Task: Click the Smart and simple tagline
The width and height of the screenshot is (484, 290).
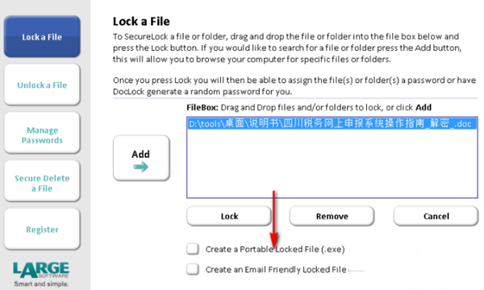Action: 41,284
